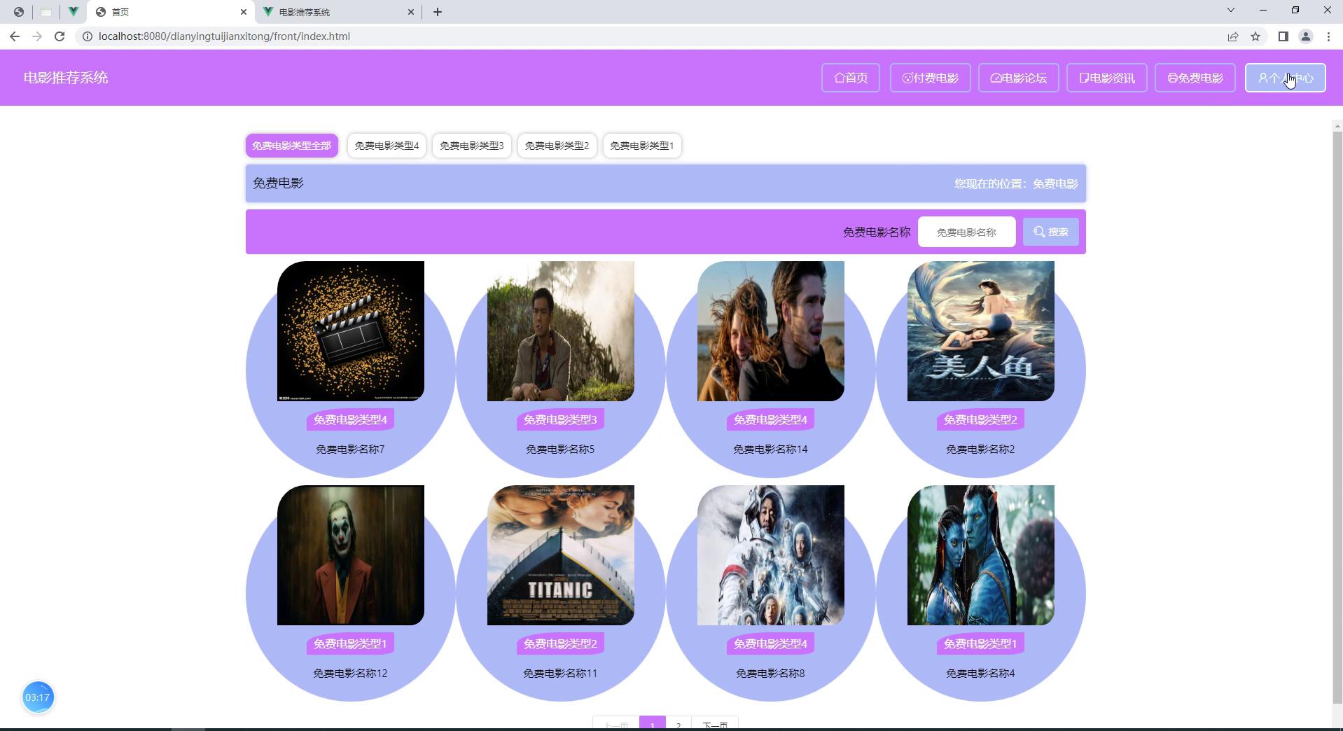This screenshot has height=731, width=1343.
Task: Reload the page with the refresh icon
Action: click(60, 36)
